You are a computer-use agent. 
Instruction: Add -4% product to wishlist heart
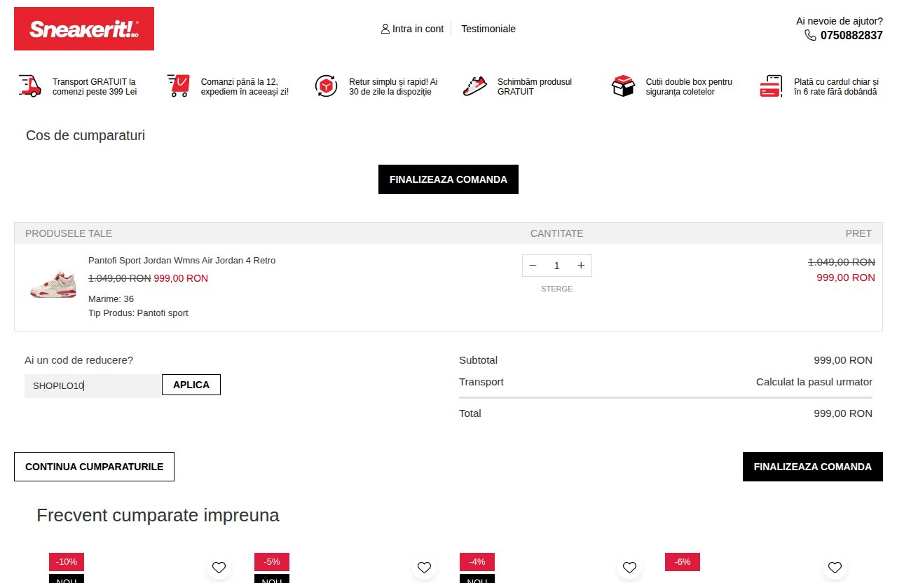click(x=629, y=568)
